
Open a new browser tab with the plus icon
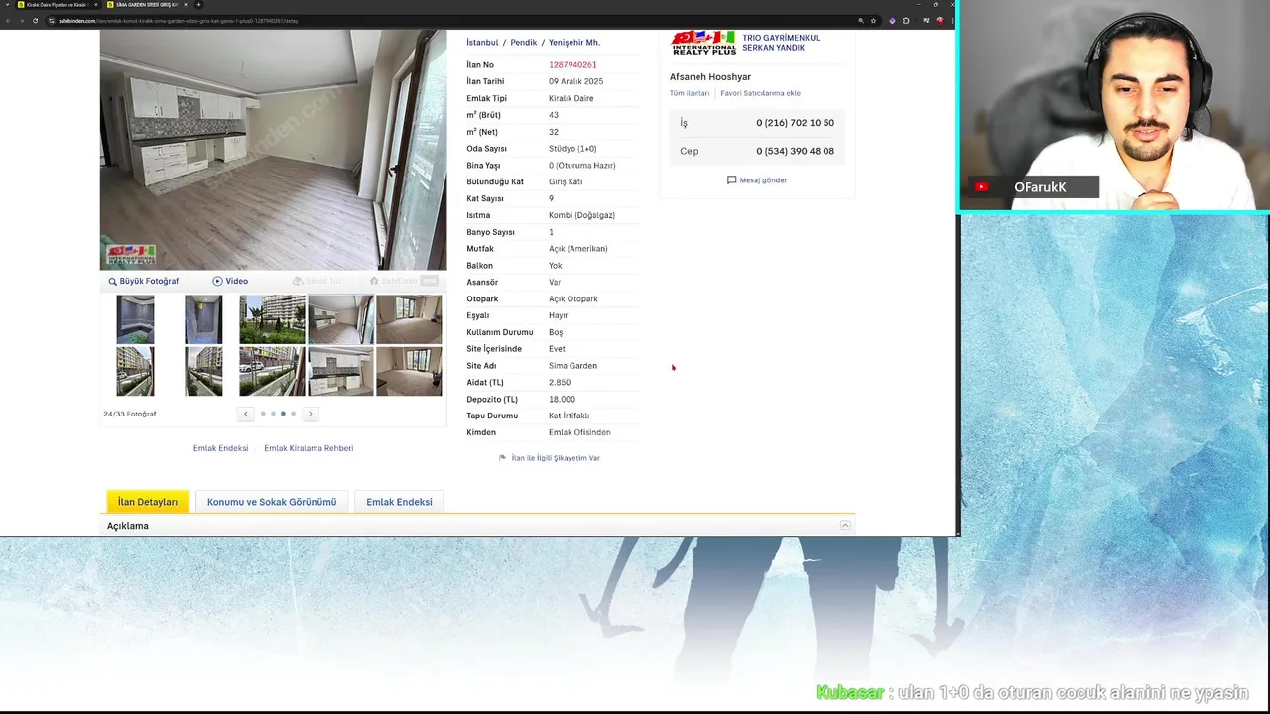(x=198, y=5)
